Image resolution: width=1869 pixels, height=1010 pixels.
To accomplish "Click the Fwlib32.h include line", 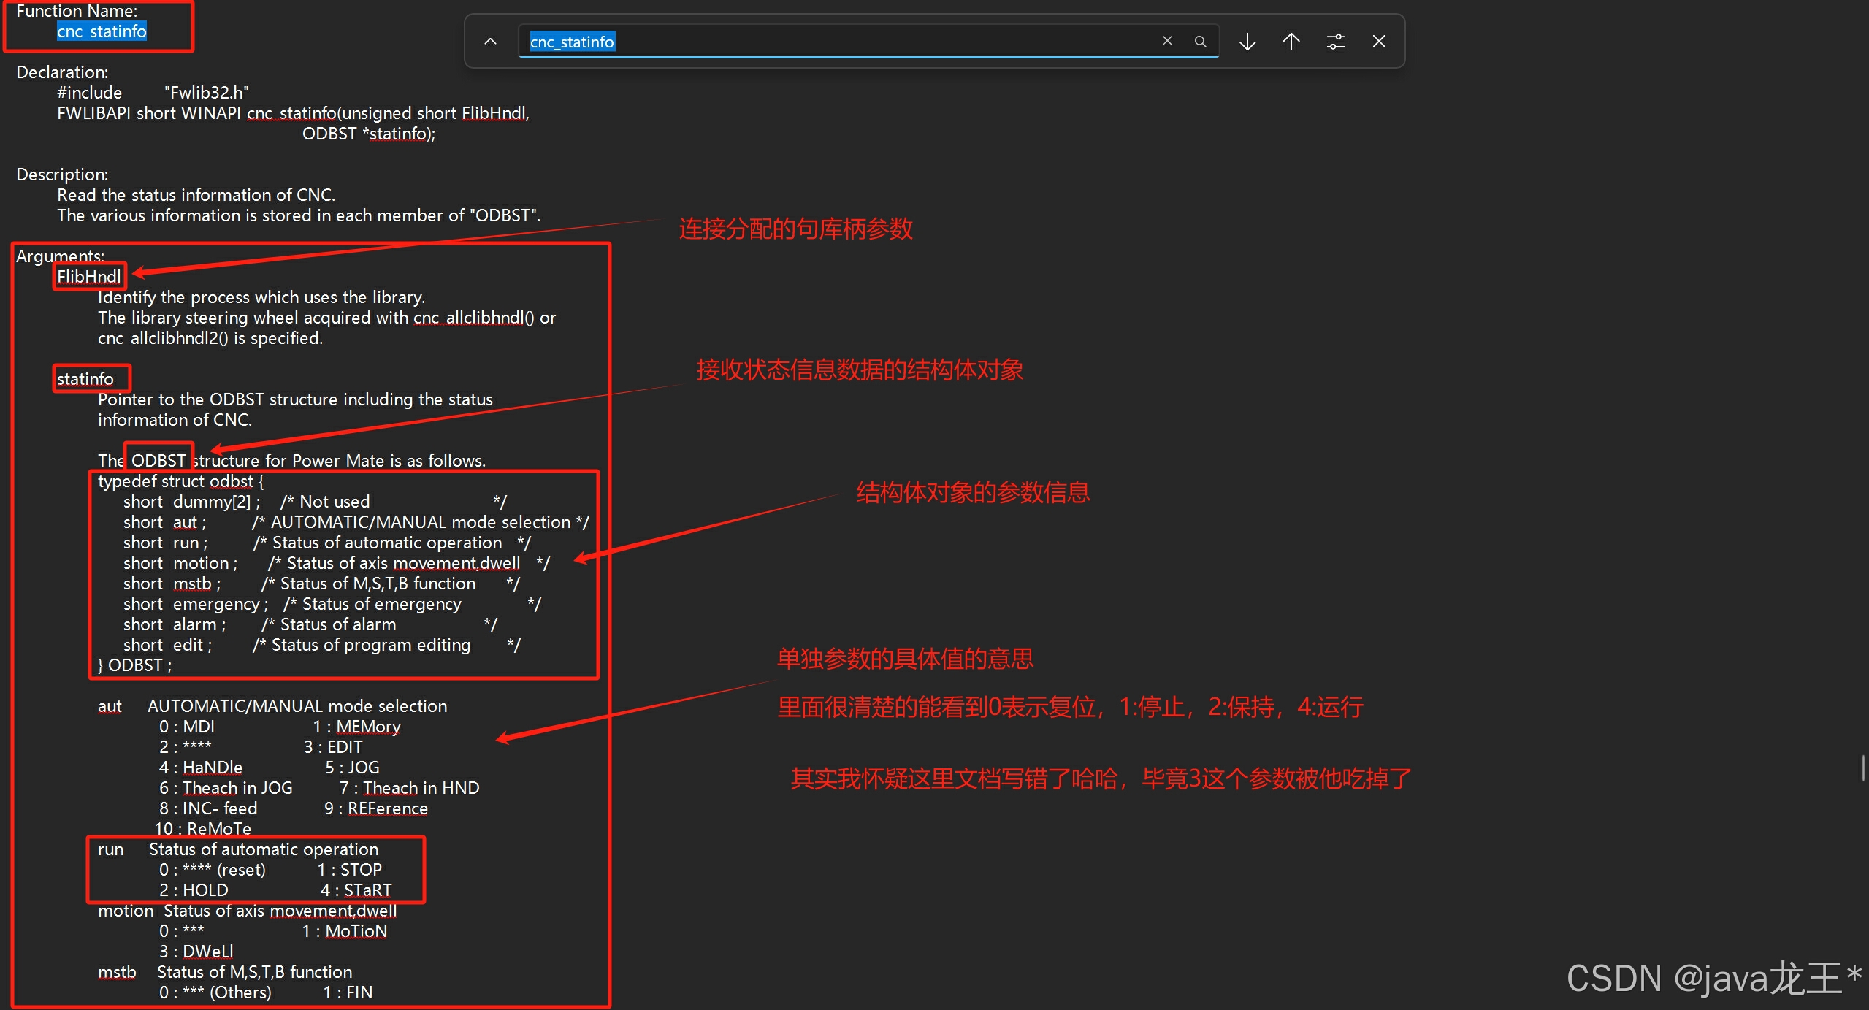I will pos(153,93).
